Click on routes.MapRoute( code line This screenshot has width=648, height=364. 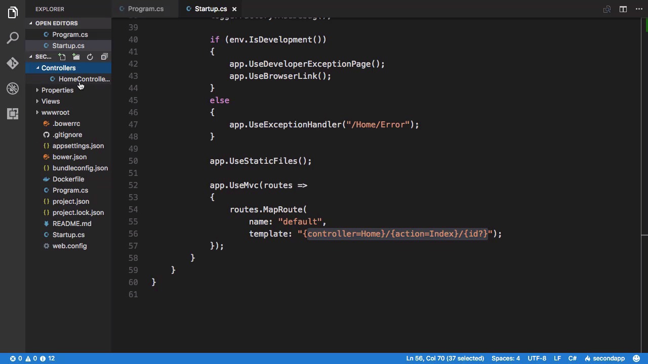pyautogui.click(x=268, y=209)
